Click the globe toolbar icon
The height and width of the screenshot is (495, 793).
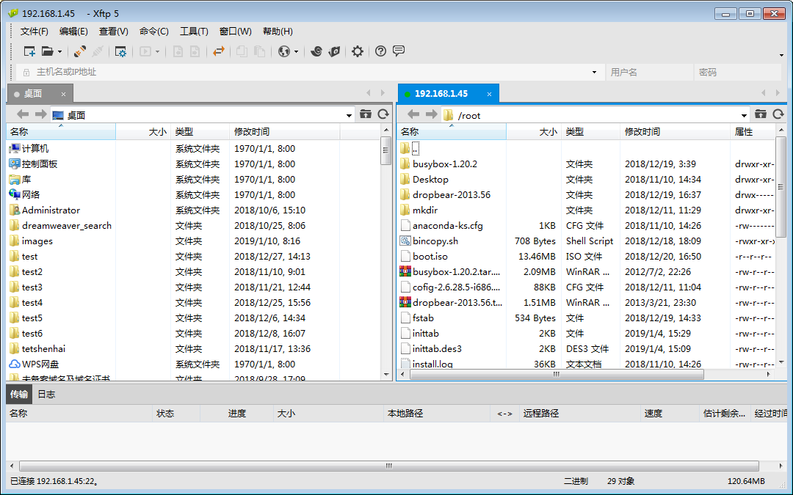point(284,51)
